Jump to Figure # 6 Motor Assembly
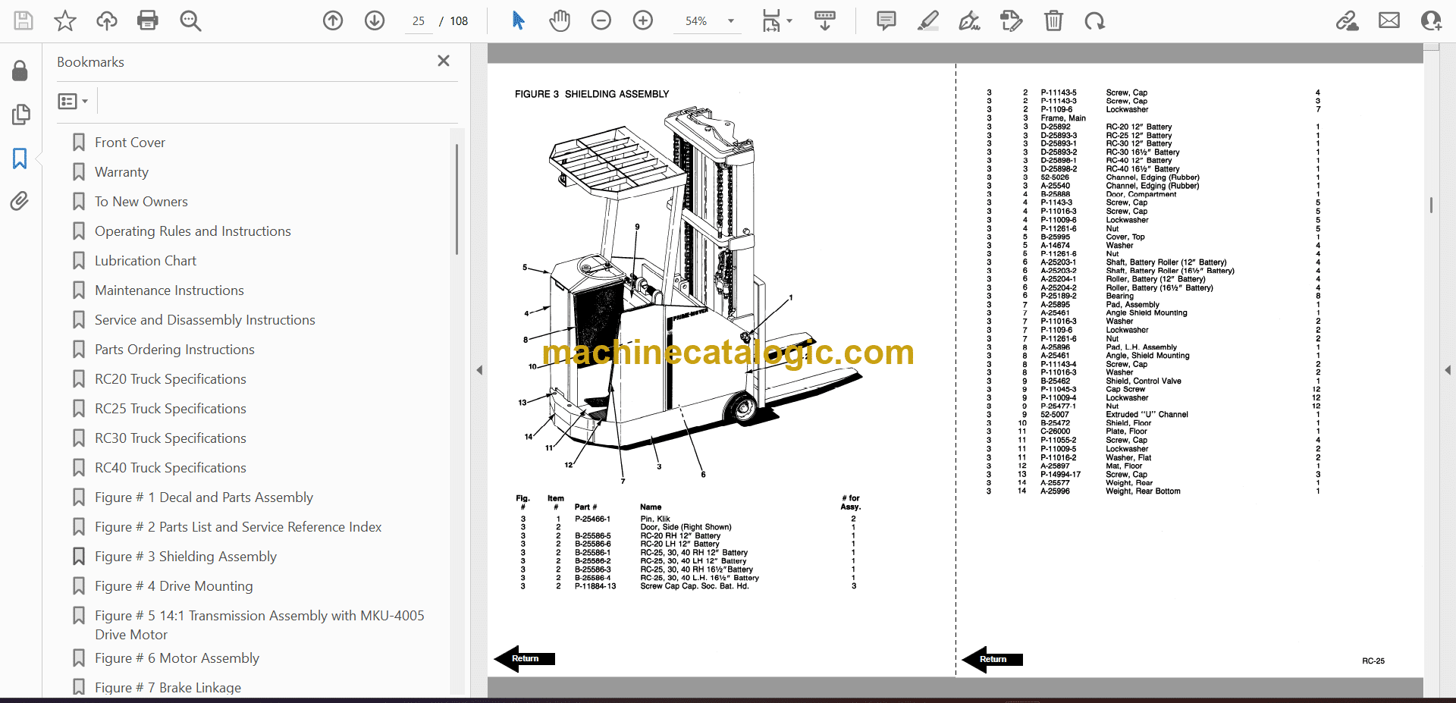Screen dimensions: 1456x703 (x=177, y=658)
